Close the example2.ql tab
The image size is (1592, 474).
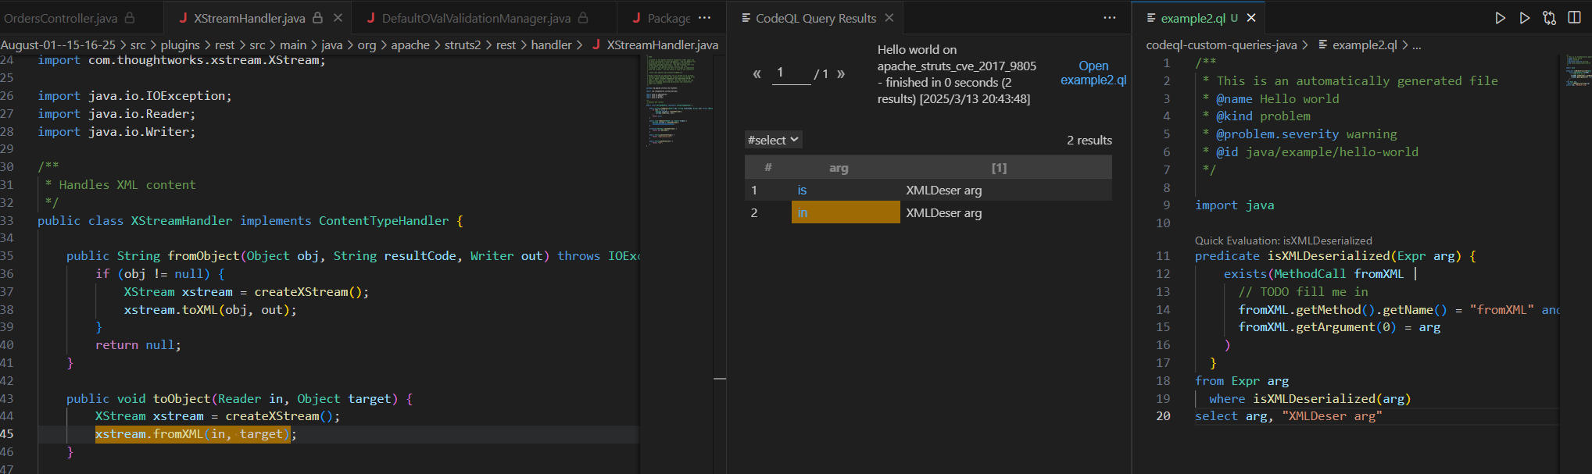point(1251,18)
